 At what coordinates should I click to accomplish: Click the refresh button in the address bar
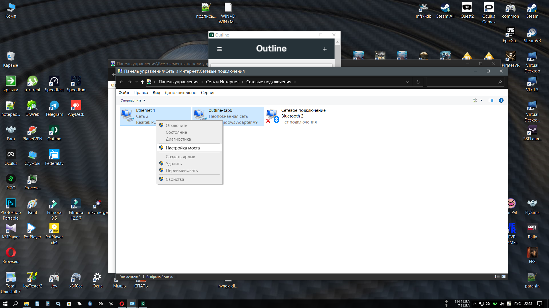click(418, 82)
